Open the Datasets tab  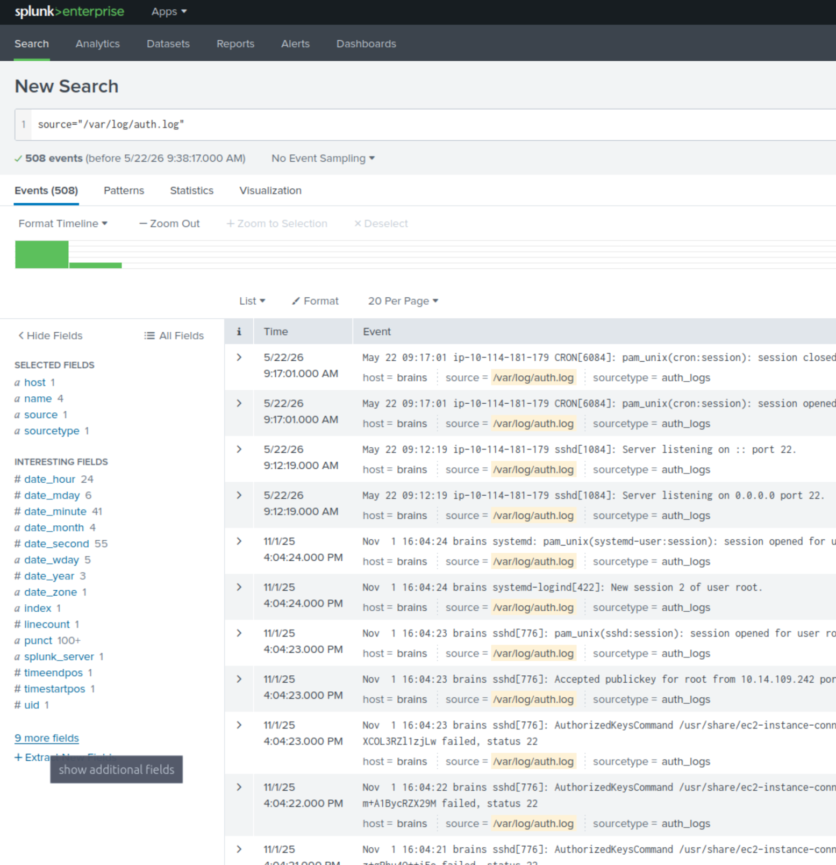[x=168, y=44]
